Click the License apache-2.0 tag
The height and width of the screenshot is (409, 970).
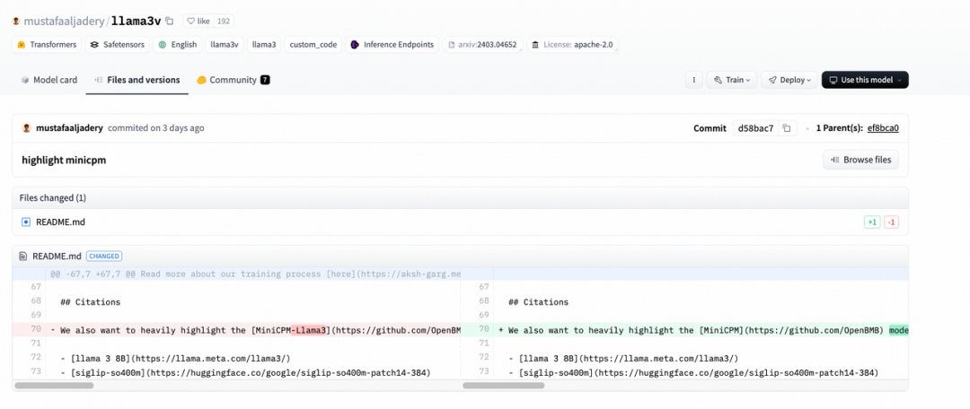click(574, 44)
